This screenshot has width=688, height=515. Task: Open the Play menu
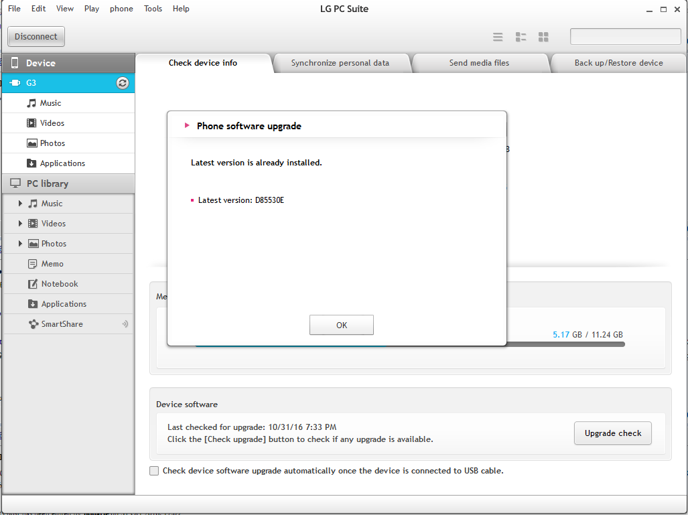[x=92, y=8]
